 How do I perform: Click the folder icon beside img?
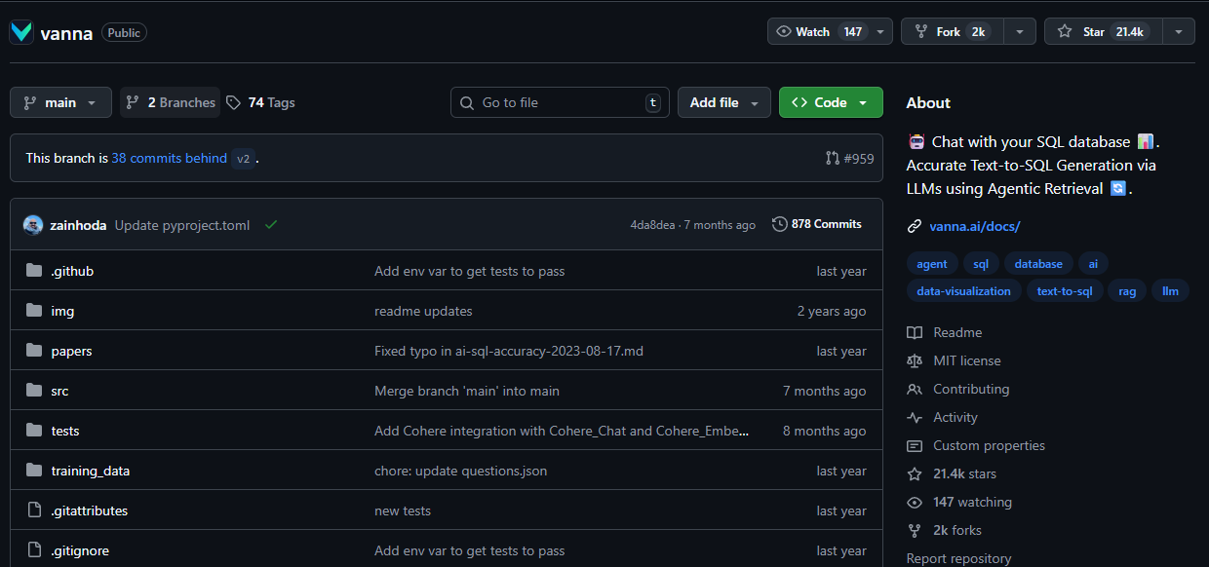[x=34, y=311]
